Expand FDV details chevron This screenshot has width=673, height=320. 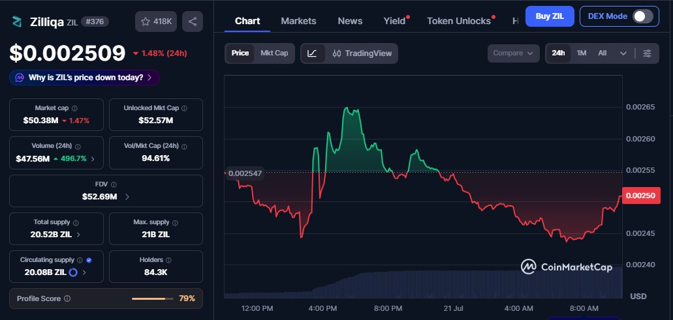click(127, 197)
